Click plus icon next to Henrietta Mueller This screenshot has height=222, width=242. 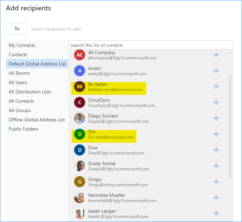[216, 198]
